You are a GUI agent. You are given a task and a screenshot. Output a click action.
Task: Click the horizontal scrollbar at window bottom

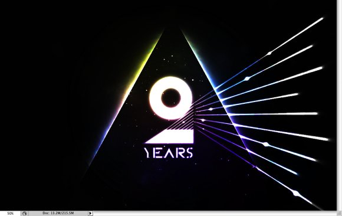pos(215,214)
